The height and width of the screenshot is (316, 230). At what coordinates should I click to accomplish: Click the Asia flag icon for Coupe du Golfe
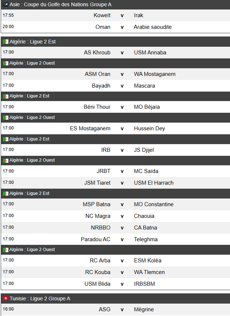click(5, 4)
